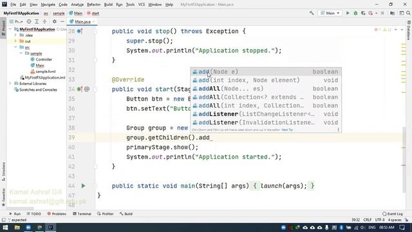Open sample.fxml in project tree

[43, 72]
